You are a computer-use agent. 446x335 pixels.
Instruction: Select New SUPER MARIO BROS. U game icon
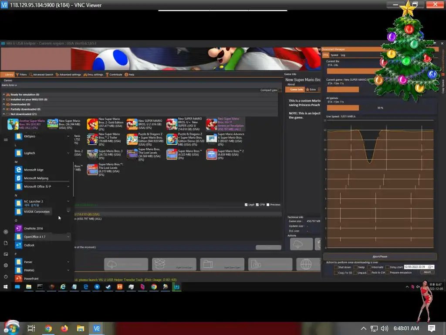(132, 124)
